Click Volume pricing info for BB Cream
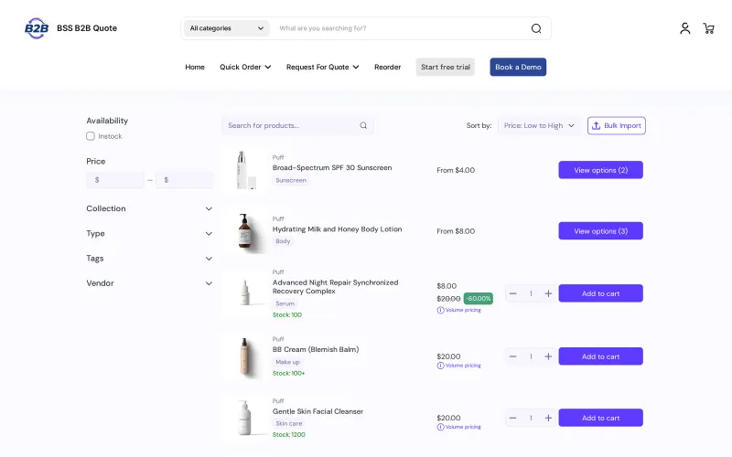The width and height of the screenshot is (732, 457). [x=459, y=366]
